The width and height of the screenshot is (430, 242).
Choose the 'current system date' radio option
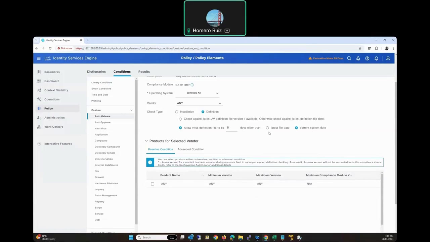[x=296, y=128]
